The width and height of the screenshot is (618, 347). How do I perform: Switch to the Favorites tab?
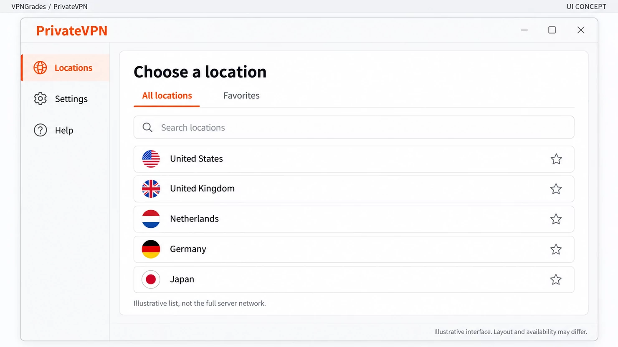click(241, 96)
